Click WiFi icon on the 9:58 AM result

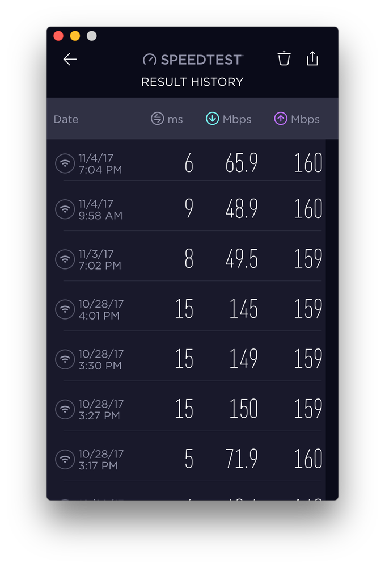[x=65, y=209]
